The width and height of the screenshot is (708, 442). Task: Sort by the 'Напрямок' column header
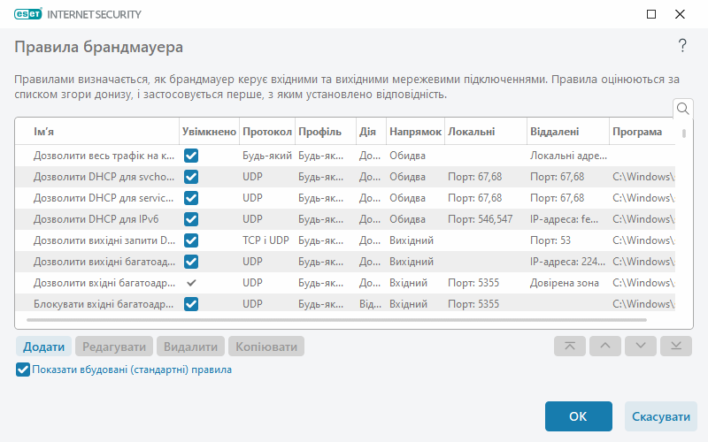pos(415,132)
